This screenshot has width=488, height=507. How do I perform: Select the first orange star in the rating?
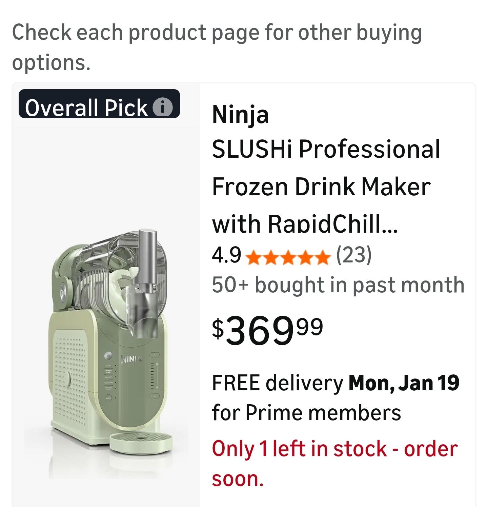[253, 258]
